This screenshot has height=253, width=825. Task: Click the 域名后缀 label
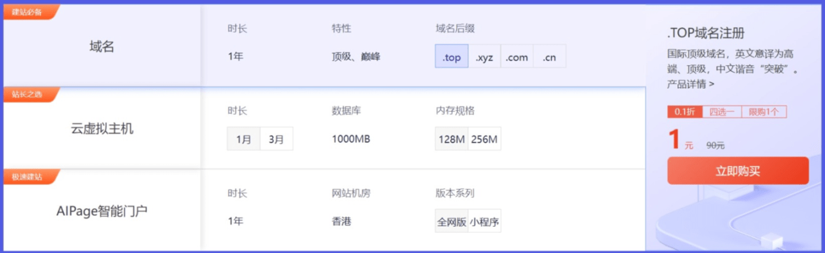[x=455, y=29]
